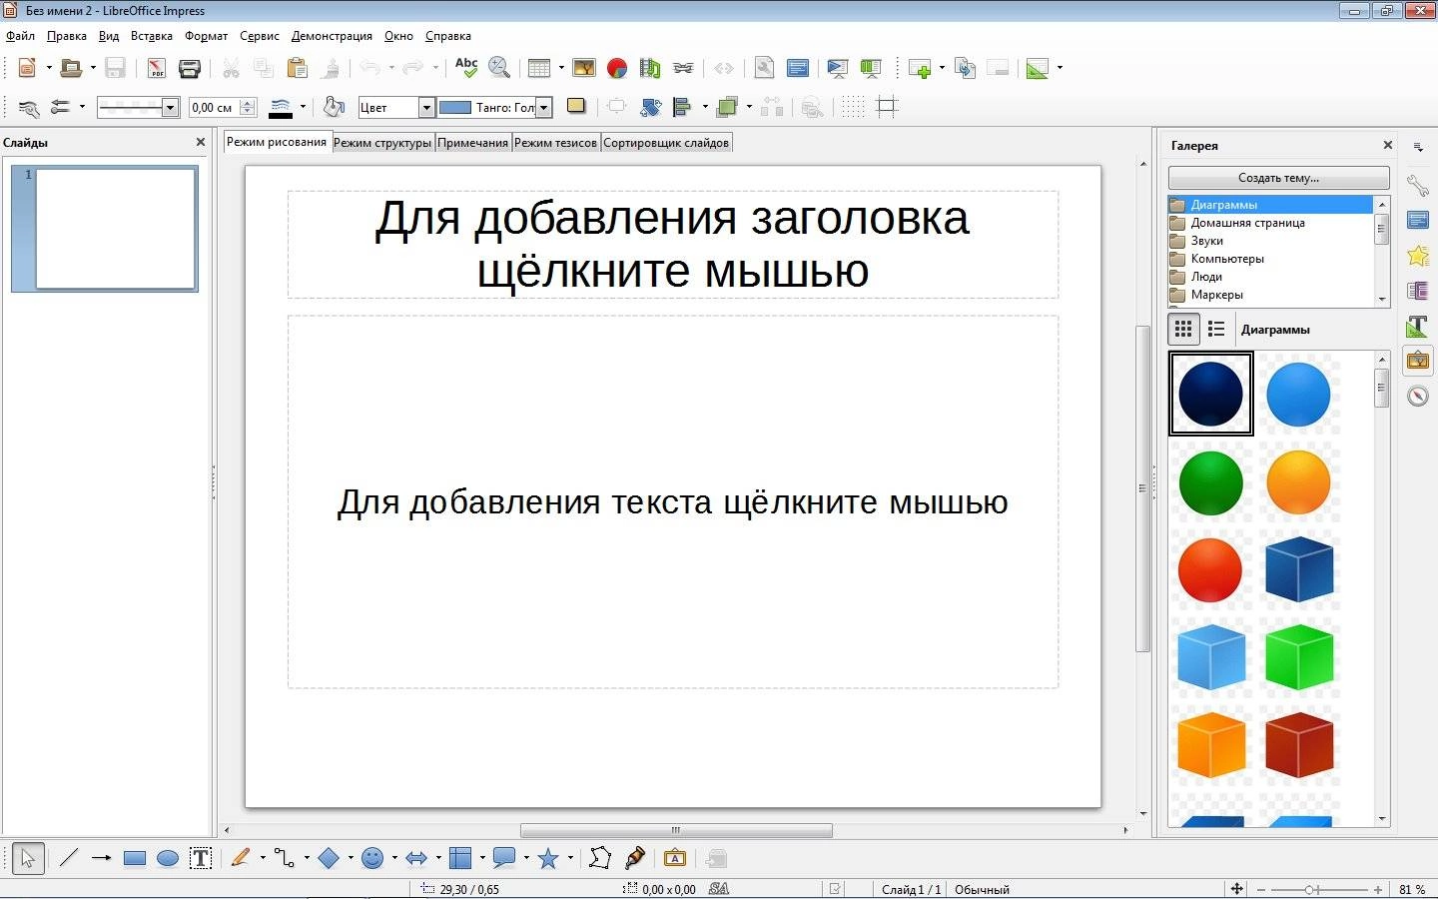Expand stars shapes dropdown arrow
Viewport: 1438px width, 899px height.
[570, 857]
